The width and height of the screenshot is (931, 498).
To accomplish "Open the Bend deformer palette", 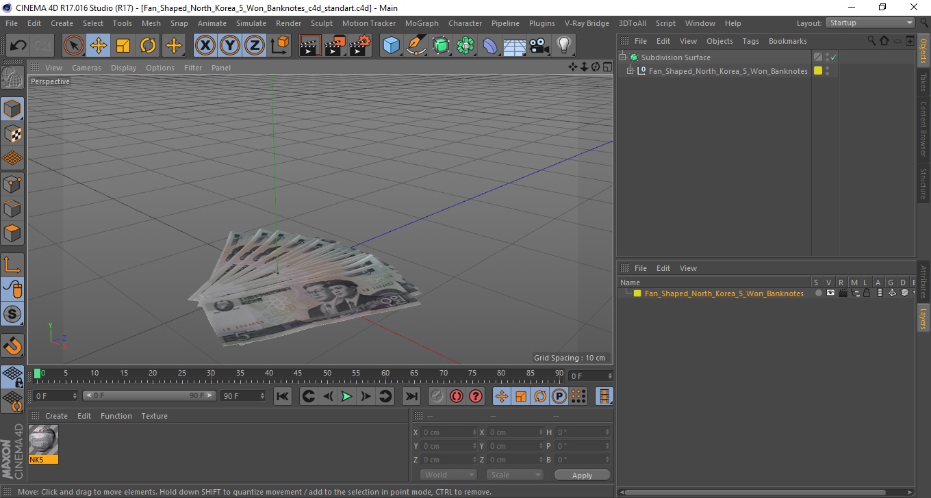I will coord(490,46).
